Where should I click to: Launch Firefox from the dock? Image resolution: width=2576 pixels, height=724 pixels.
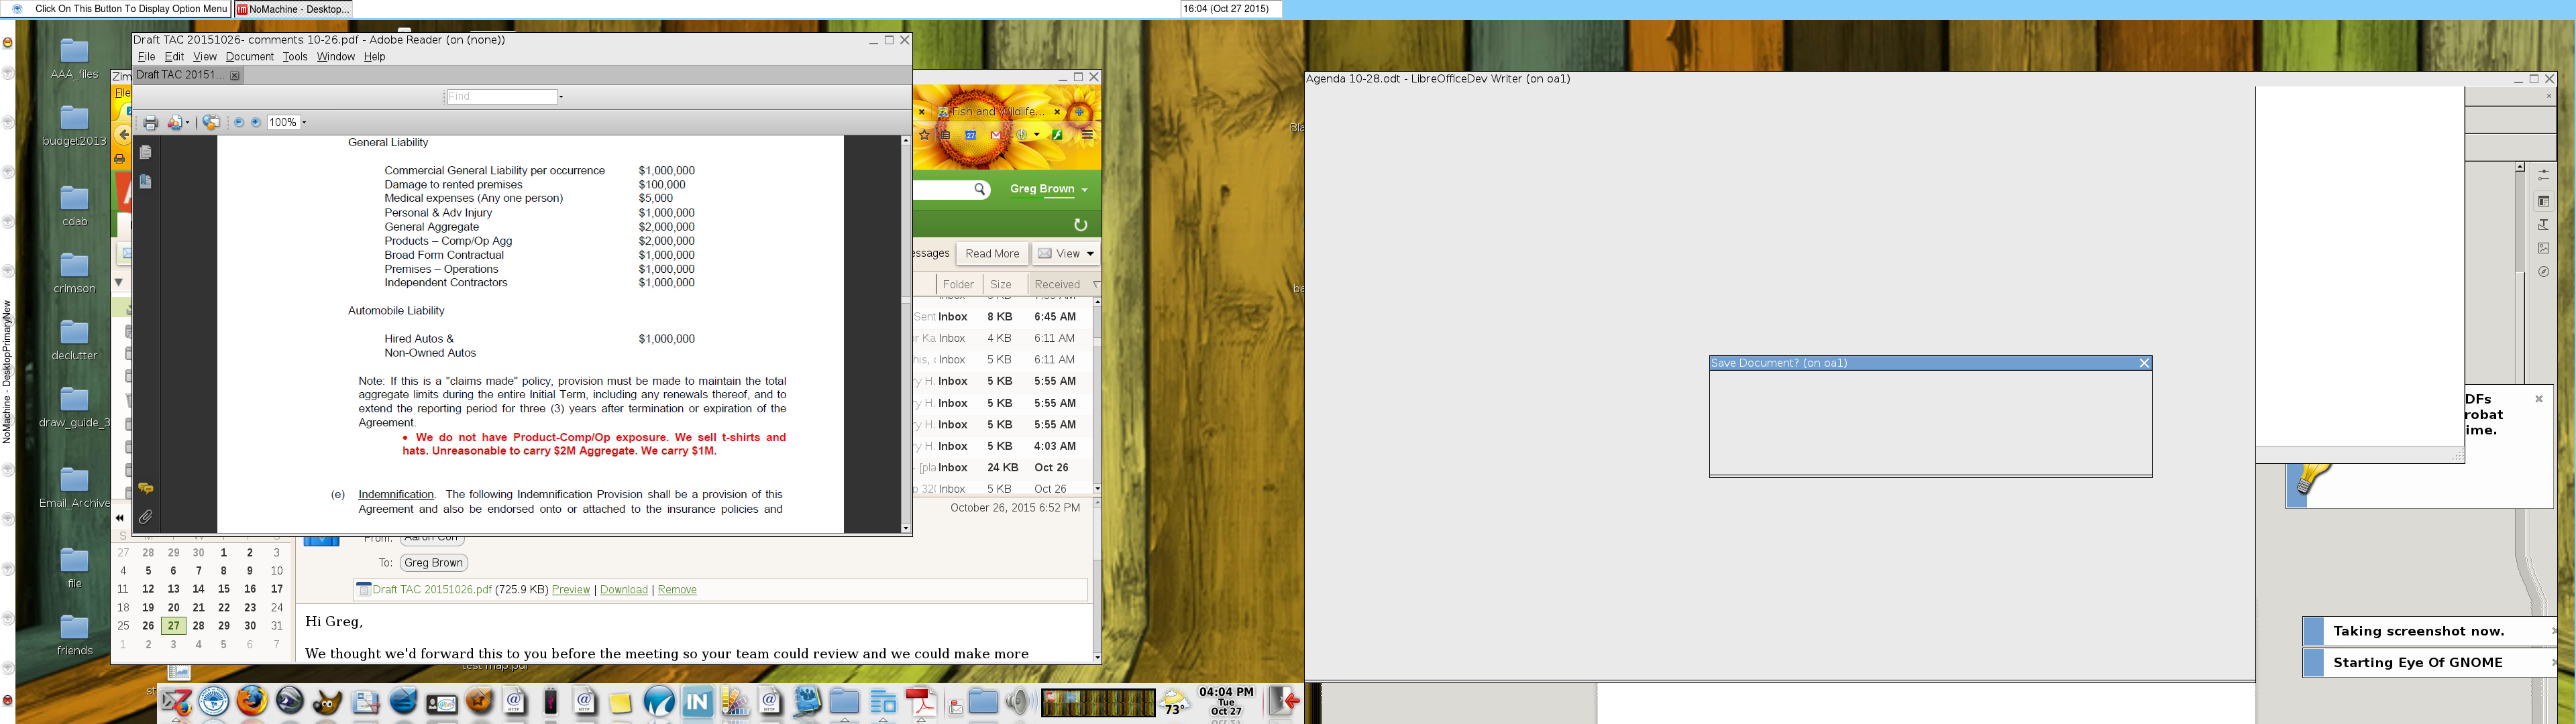coord(252,700)
